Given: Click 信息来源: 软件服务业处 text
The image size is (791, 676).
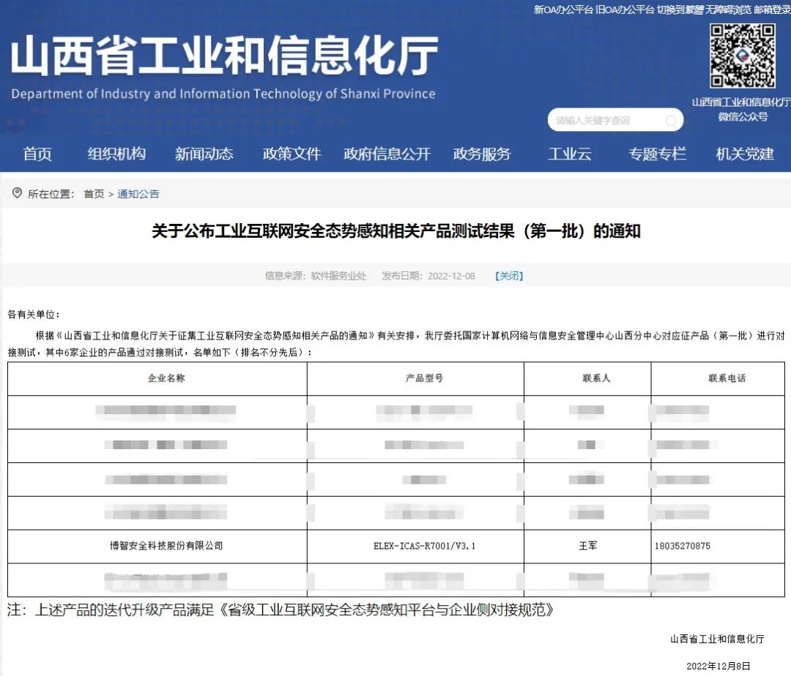Looking at the screenshot, I should click(316, 276).
